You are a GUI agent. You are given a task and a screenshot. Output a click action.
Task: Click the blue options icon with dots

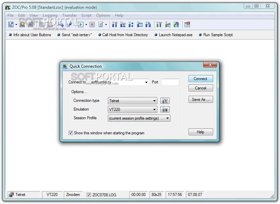coord(131,24)
